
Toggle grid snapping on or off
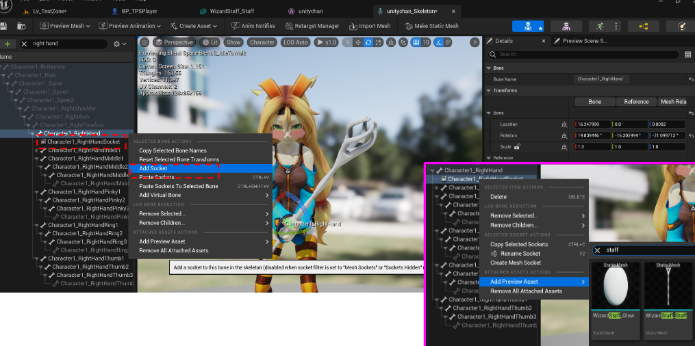click(416, 42)
